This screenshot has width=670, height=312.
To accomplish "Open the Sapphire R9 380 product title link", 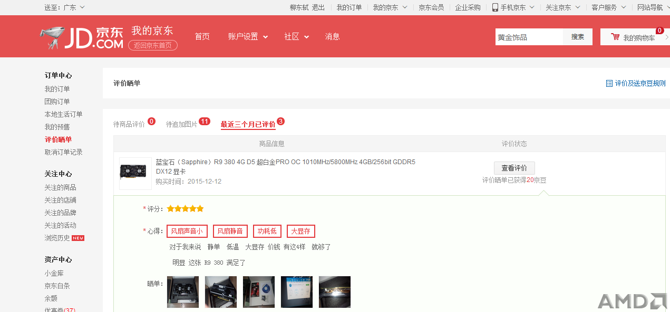I will tap(285, 166).
